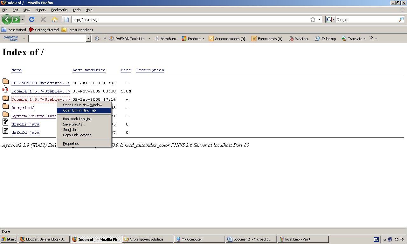The height and width of the screenshot is (244, 407).
Task: Click the EN language indicator in the tray
Action: point(376,240)
